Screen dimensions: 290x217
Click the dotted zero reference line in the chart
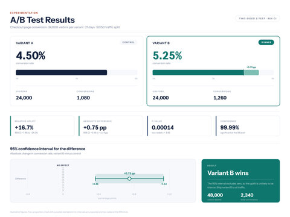click(63, 179)
